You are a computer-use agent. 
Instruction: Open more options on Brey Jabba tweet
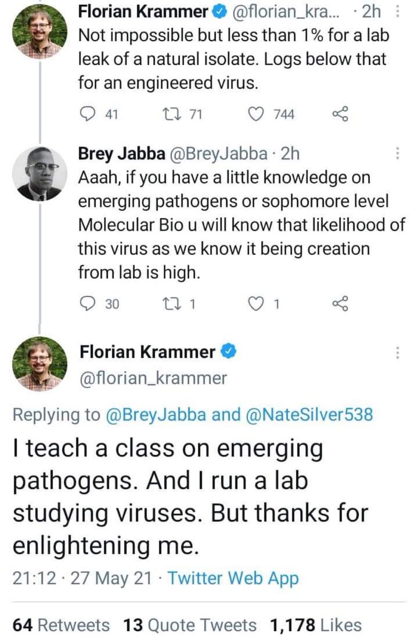[397, 155]
